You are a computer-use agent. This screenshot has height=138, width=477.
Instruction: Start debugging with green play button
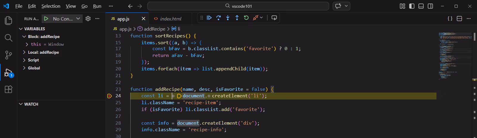coord(46,19)
